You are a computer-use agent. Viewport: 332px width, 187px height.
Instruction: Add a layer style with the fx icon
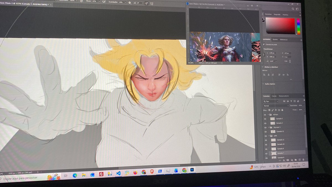pos(284,160)
